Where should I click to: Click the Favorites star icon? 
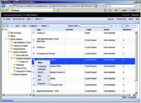pos(3,10)
